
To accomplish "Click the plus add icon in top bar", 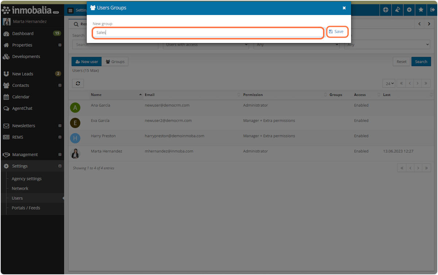I will [409, 10].
